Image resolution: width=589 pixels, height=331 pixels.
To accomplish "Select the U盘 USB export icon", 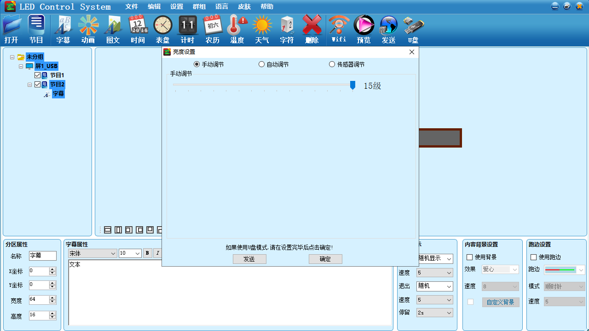I will (x=413, y=29).
